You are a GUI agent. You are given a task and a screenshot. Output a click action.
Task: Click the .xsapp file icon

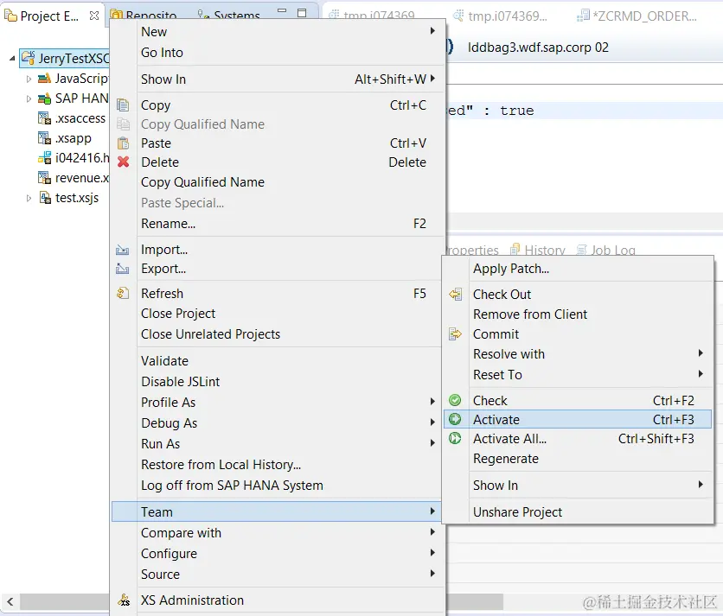44,138
